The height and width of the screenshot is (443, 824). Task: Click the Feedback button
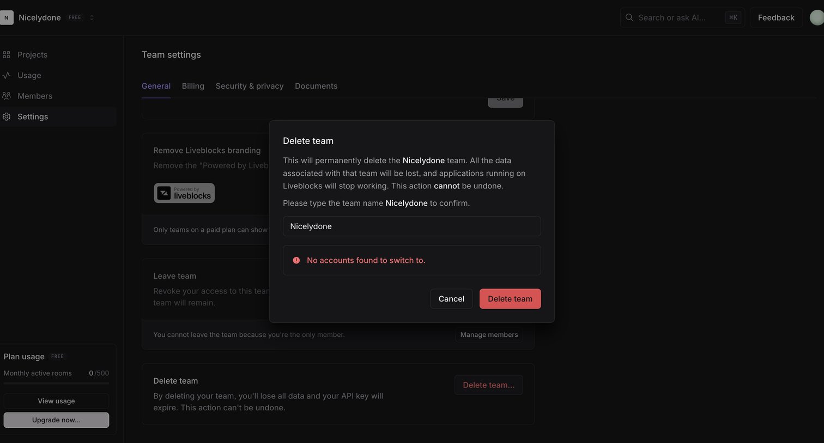point(776,17)
